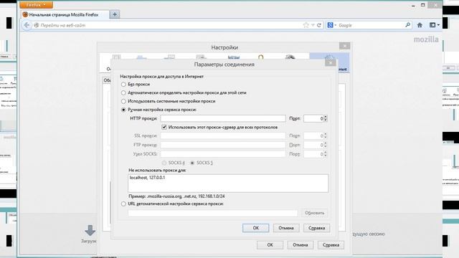Click the 'Обновить' button

pyautogui.click(x=315, y=213)
